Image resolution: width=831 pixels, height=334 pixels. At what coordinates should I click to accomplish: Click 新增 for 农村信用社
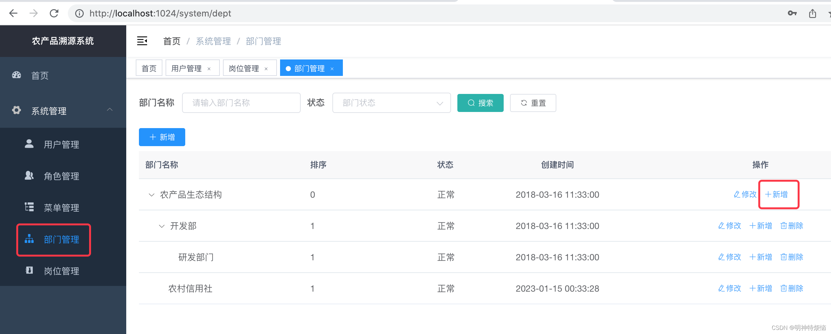[x=761, y=288]
